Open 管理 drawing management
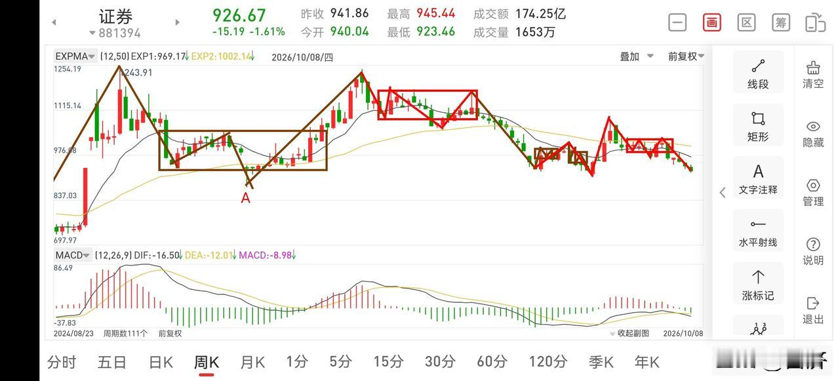Viewport: 838px width, 381px height. (813, 192)
